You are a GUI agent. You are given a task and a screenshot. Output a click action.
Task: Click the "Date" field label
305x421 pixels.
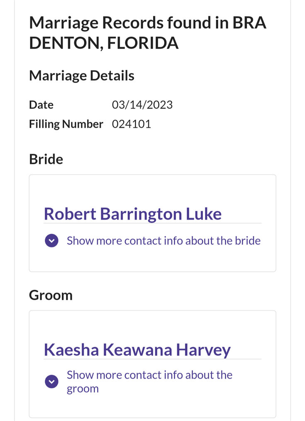(x=41, y=105)
